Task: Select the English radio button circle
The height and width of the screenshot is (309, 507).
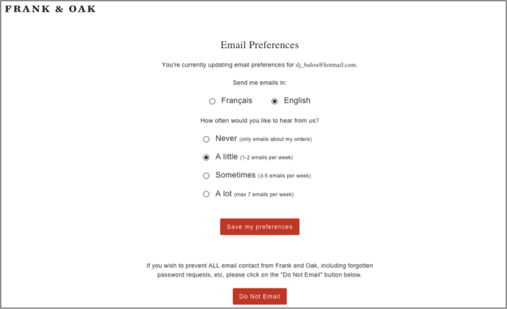Action: pos(275,101)
